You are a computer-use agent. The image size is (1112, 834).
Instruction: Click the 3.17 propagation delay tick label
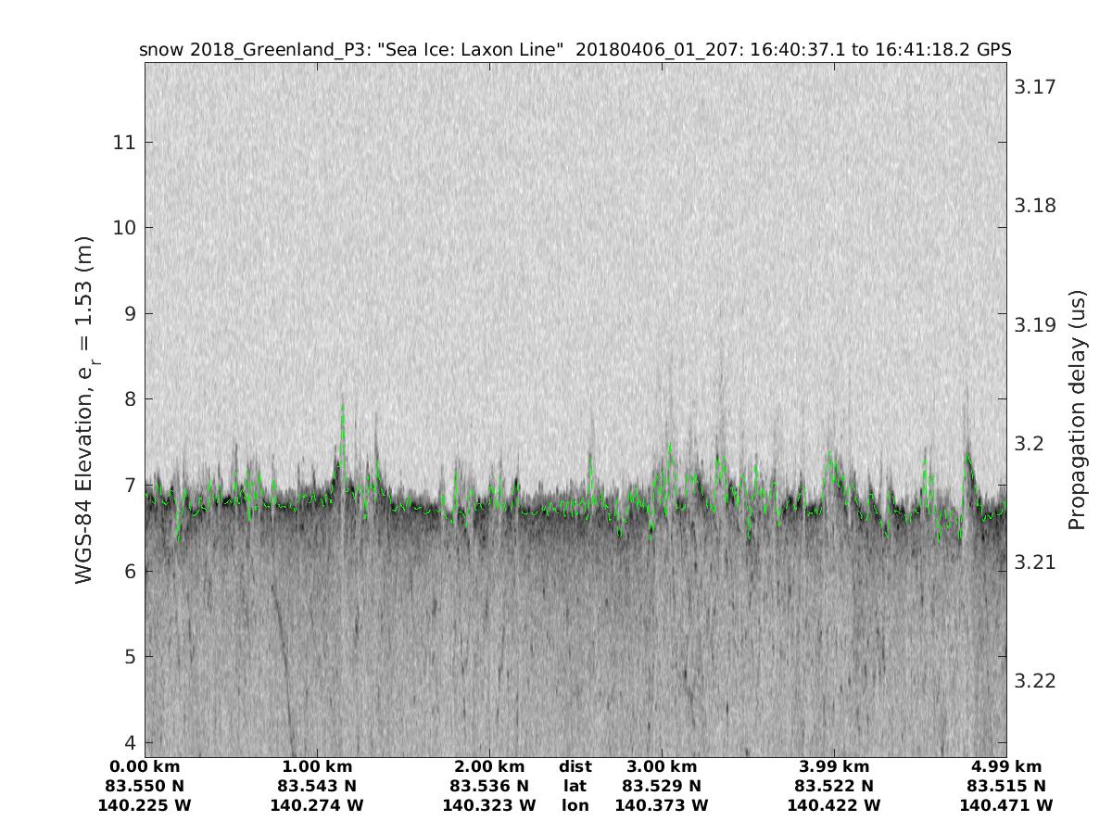pos(1035,87)
